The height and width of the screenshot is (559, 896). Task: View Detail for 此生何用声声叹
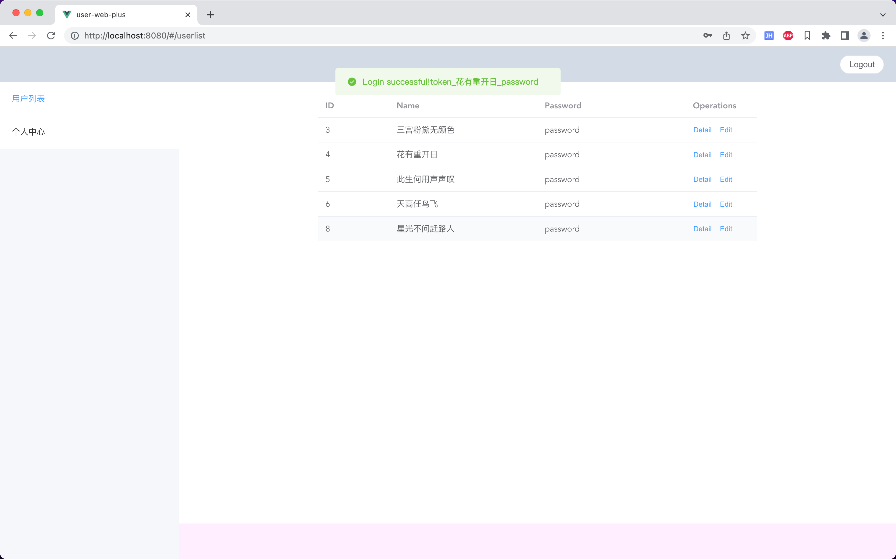coord(702,180)
